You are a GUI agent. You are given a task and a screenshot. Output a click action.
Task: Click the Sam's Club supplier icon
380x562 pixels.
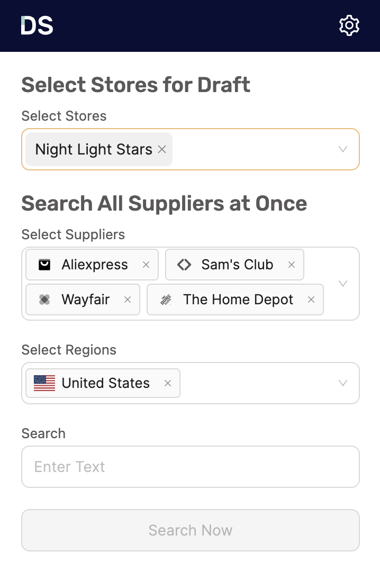tap(184, 265)
